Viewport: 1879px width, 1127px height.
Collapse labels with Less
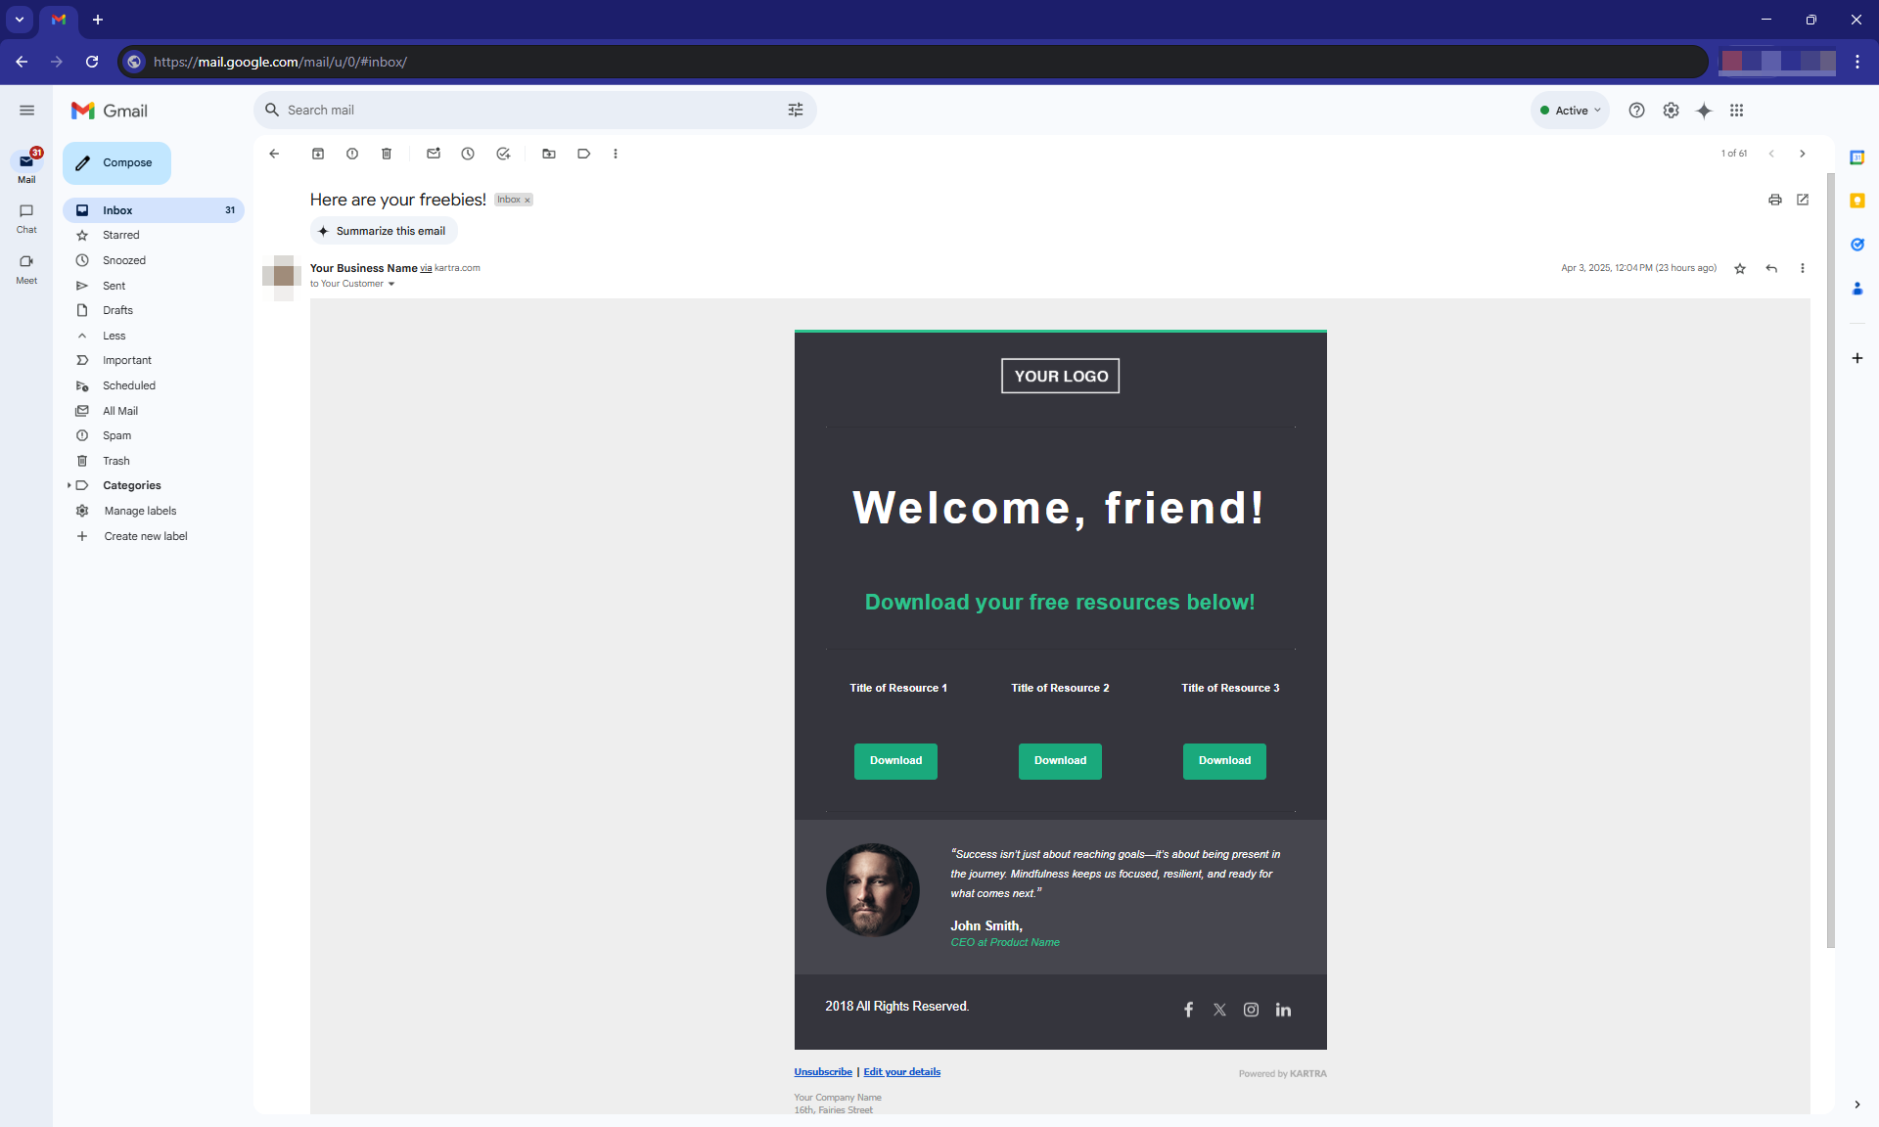point(114,336)
